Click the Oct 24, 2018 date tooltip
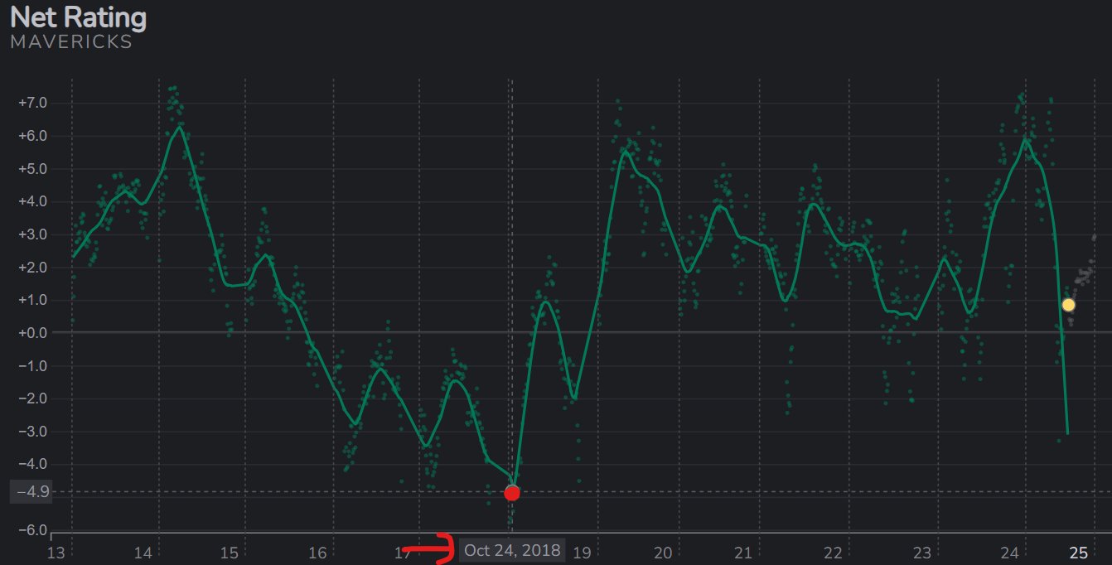Screen dimensions: 1112x565 [512, 550]
